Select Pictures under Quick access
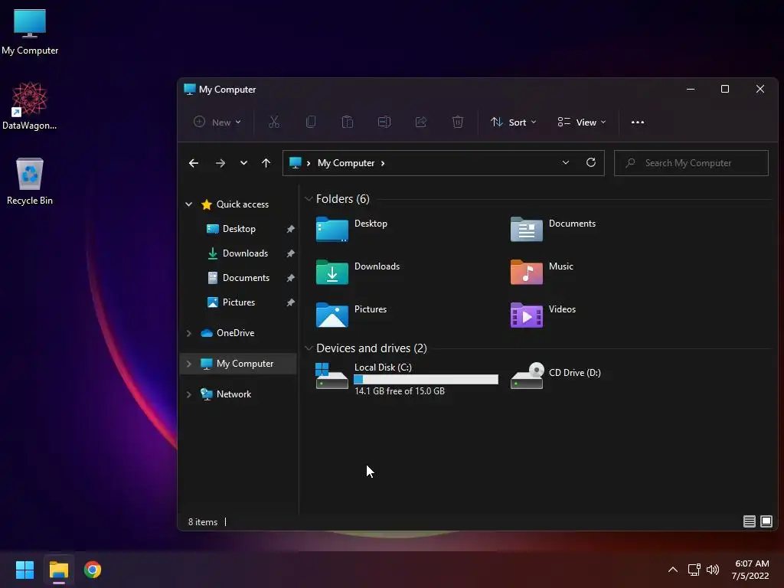 pyautogui.click(x=239, y=302)
